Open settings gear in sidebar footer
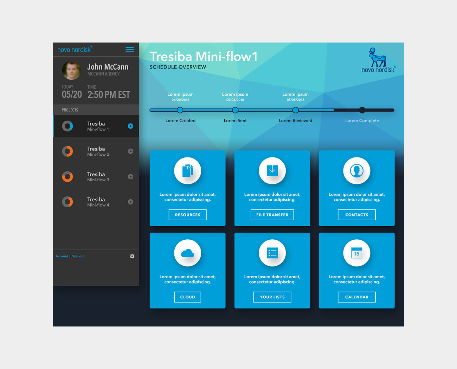Screen dimensions: 457x369 pyautogui.click(x=132, y=256)
